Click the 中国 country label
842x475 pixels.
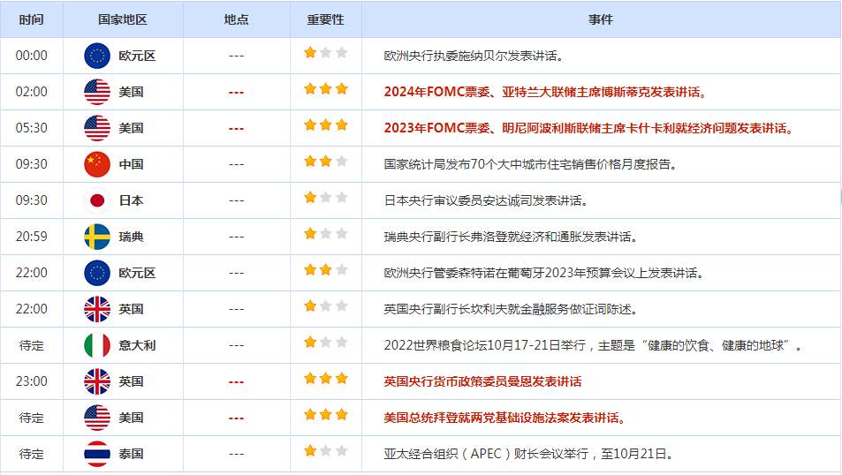(x=131, y=164)
